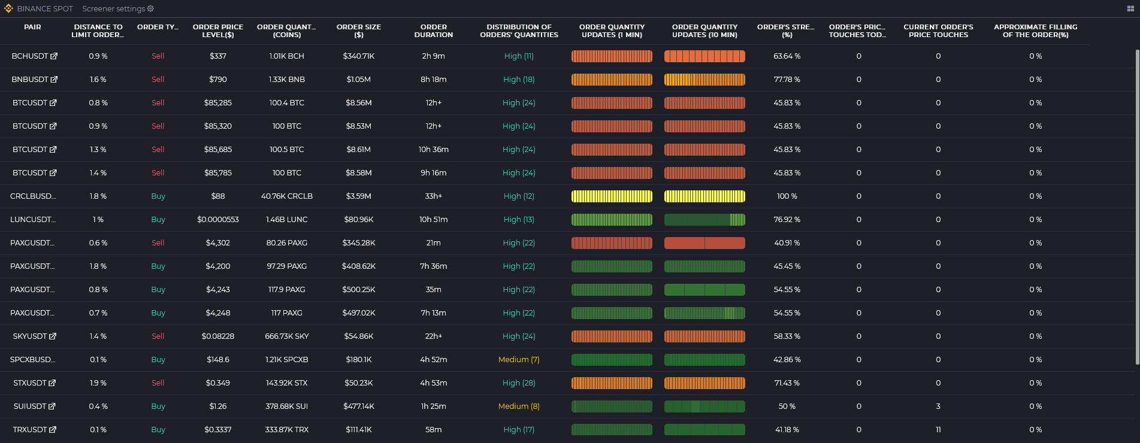Screen dimensions: 1140x443
Task: Sort by Order Duration column header
Action: tap(434, 31)
